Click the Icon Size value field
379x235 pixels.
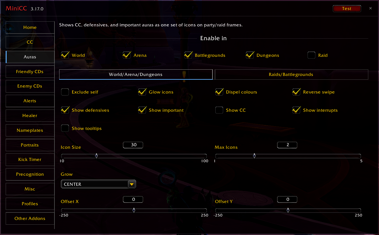pyautogui.click(x=133, y=145)
